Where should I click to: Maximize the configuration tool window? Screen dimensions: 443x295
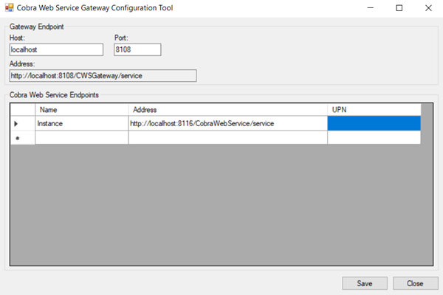tap(399, 8)
